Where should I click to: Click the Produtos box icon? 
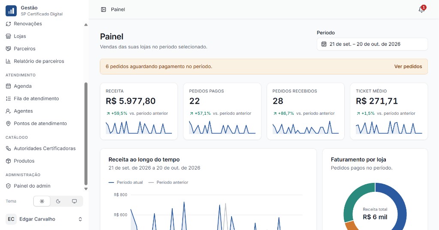coord(9,161)
